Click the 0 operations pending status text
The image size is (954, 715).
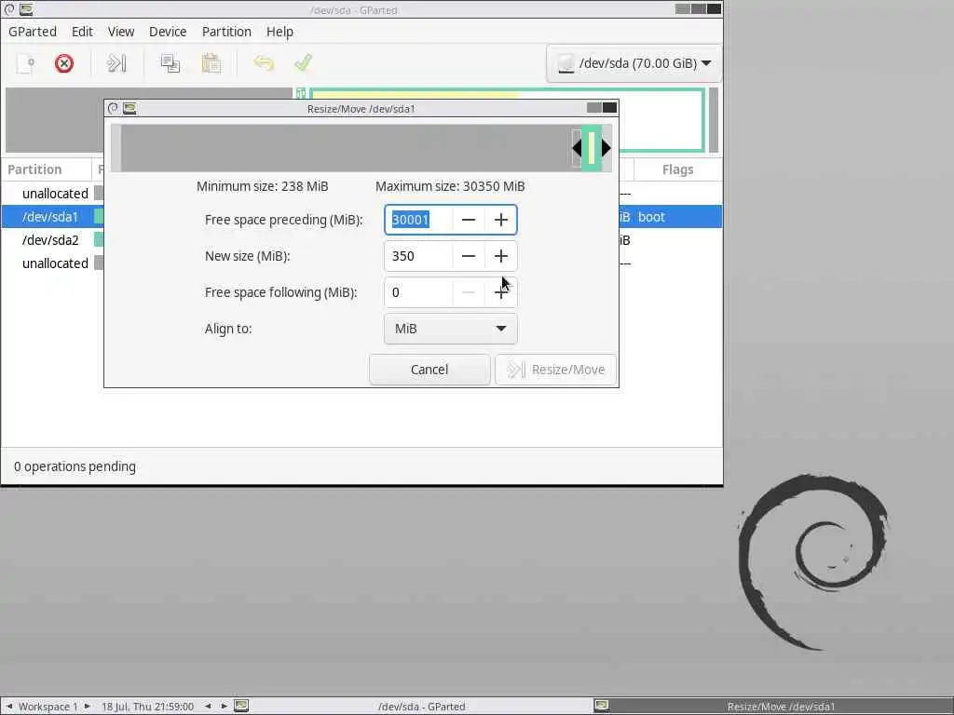point(75,466)
